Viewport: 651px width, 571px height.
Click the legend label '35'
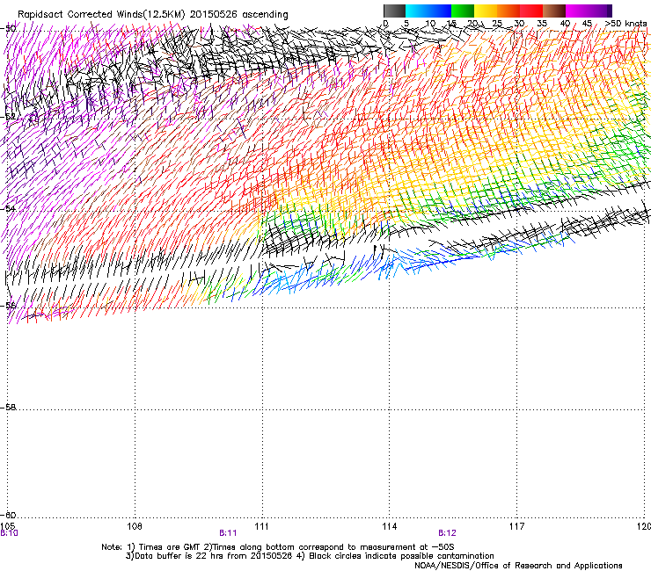[542, 24]
